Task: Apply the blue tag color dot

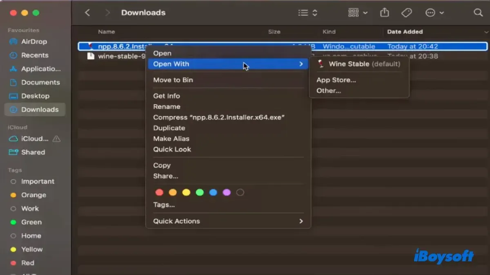Action: click(213, 192)
